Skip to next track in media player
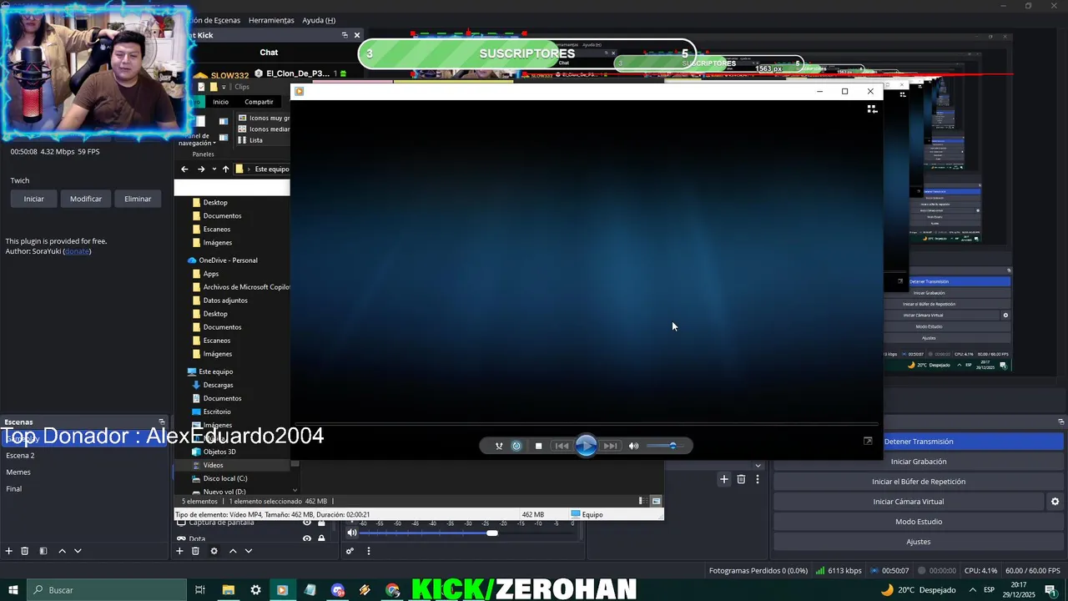 click(x=610, y=446)
